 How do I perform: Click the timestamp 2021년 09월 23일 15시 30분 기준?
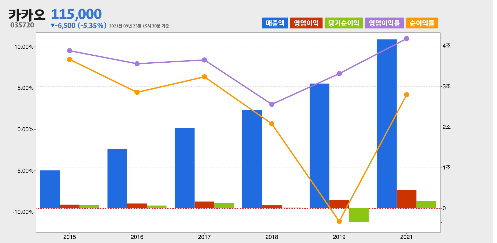pyautogui.click(x=139, y=26)
